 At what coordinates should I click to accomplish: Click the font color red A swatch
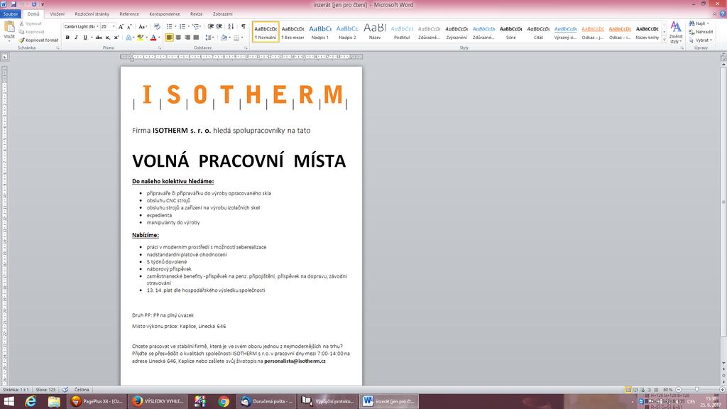tap(153, 38)
